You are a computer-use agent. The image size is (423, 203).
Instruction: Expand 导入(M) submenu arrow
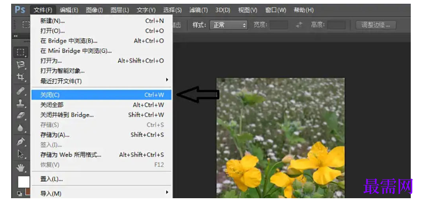click(x=167, y=192)
